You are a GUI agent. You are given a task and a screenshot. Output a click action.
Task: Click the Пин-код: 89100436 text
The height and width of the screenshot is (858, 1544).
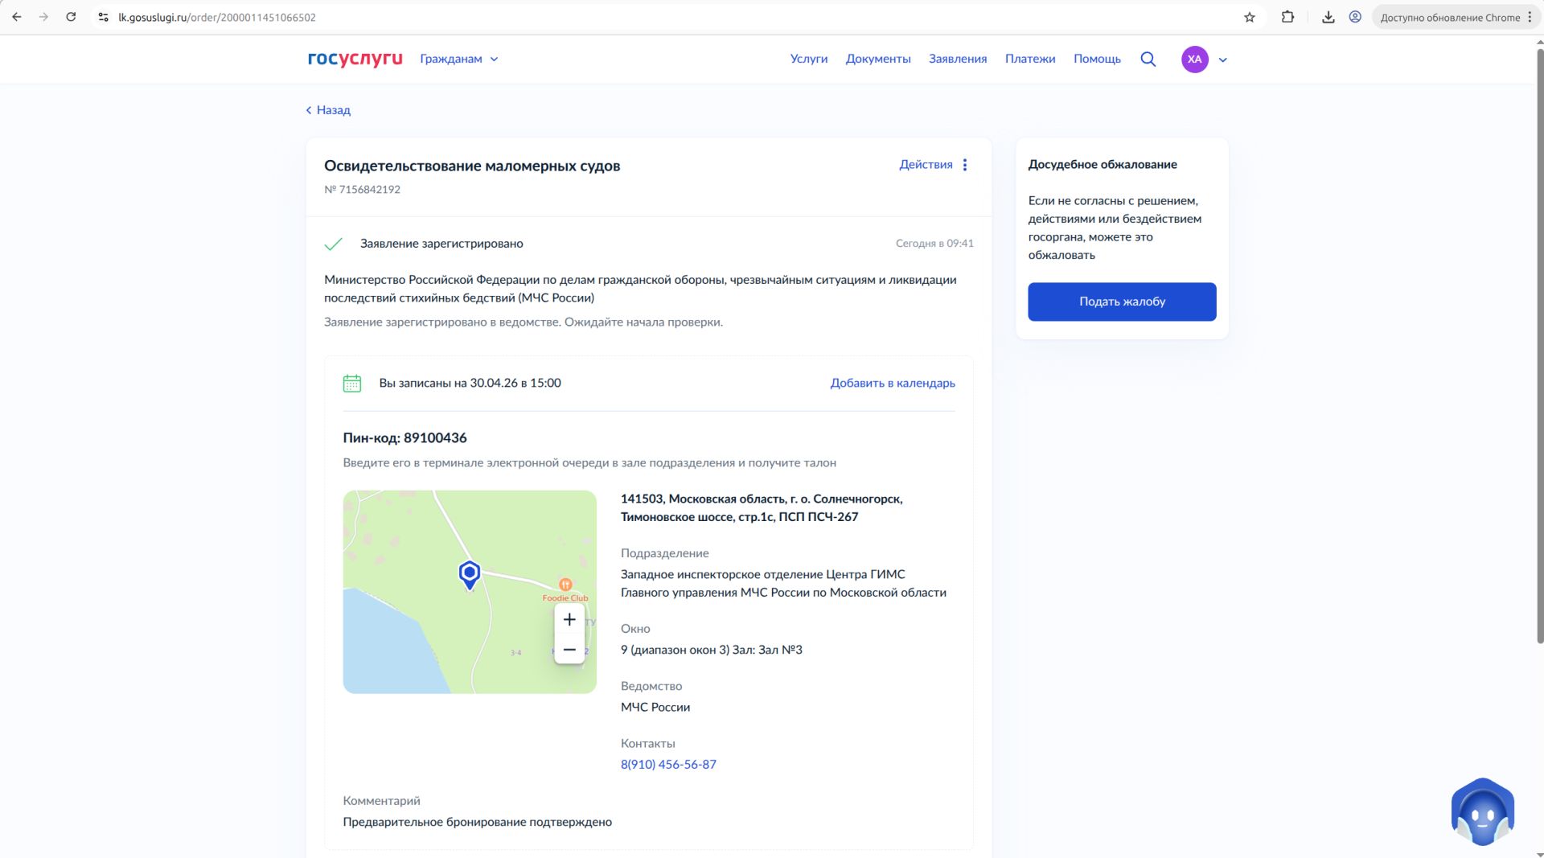404,438
